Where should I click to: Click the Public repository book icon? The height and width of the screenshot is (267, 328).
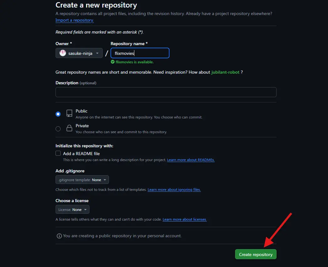69,113
